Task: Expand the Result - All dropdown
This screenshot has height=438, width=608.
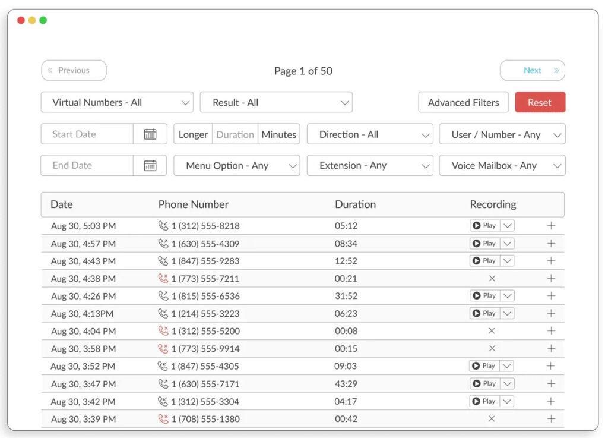Action: click(276, 102)
